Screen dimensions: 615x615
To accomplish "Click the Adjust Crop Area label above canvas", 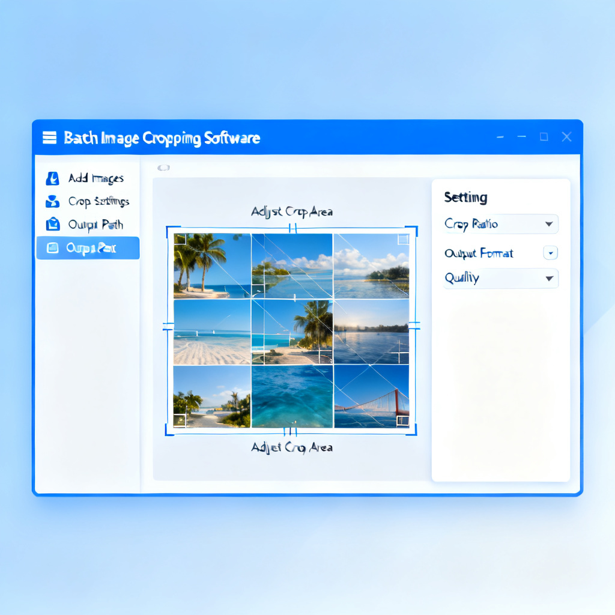I will (292, 212).
